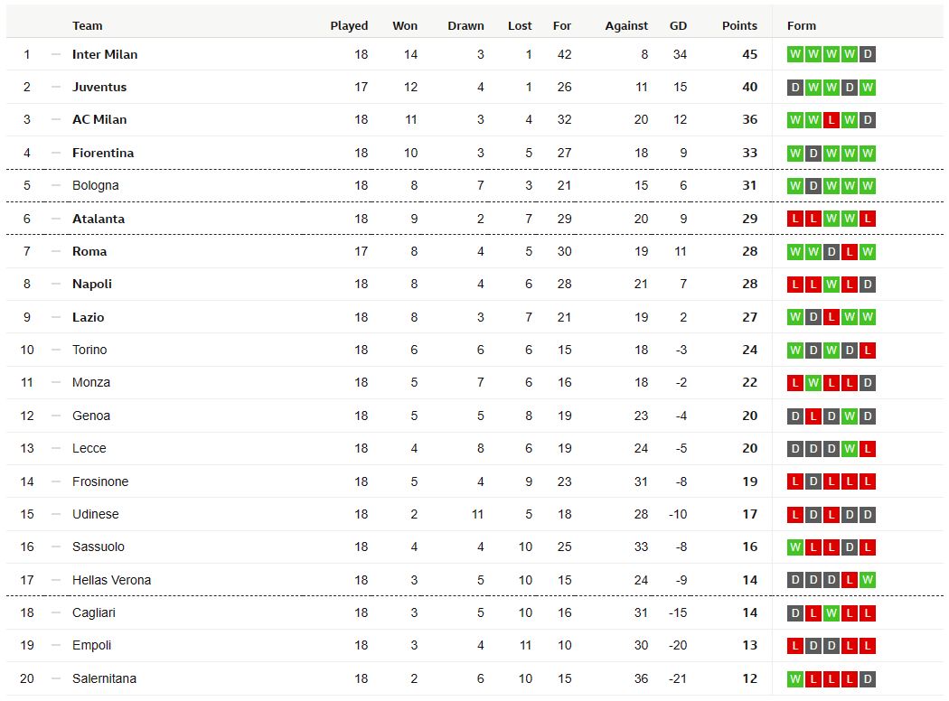This screenshot has width=949, height=701.
Task: Click AC Milan's red L form badge
Action: [832, 120]
